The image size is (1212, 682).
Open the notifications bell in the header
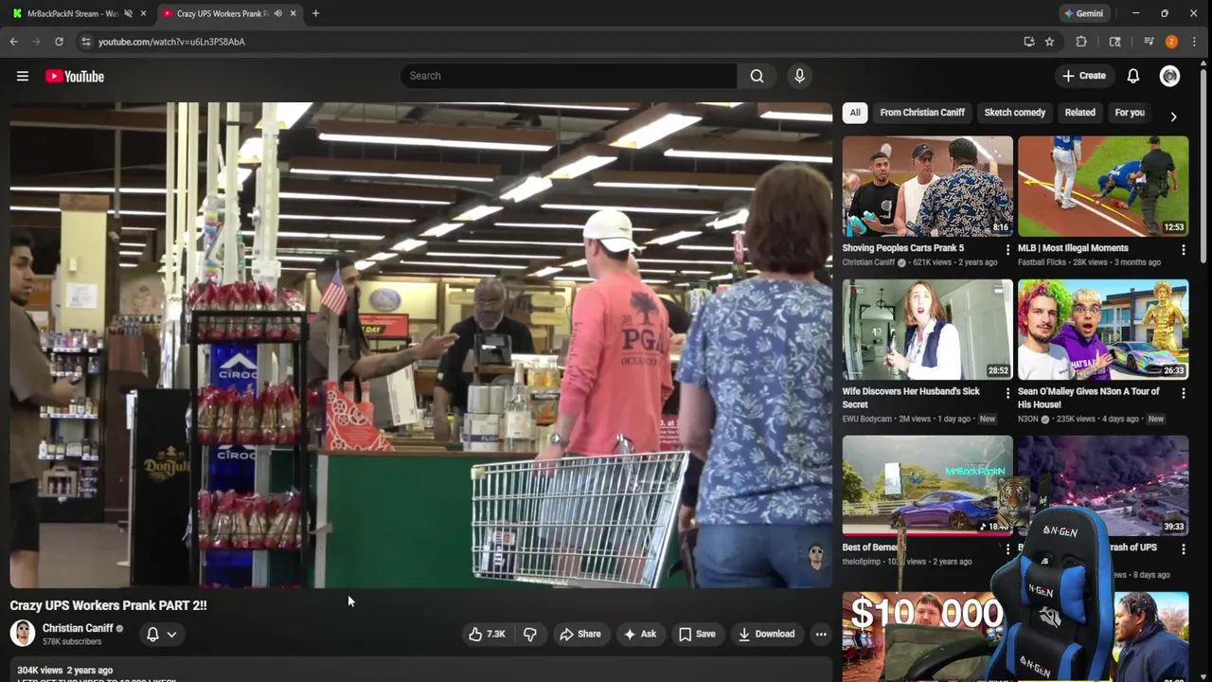pyautogui.click(x=1133, y=76)
